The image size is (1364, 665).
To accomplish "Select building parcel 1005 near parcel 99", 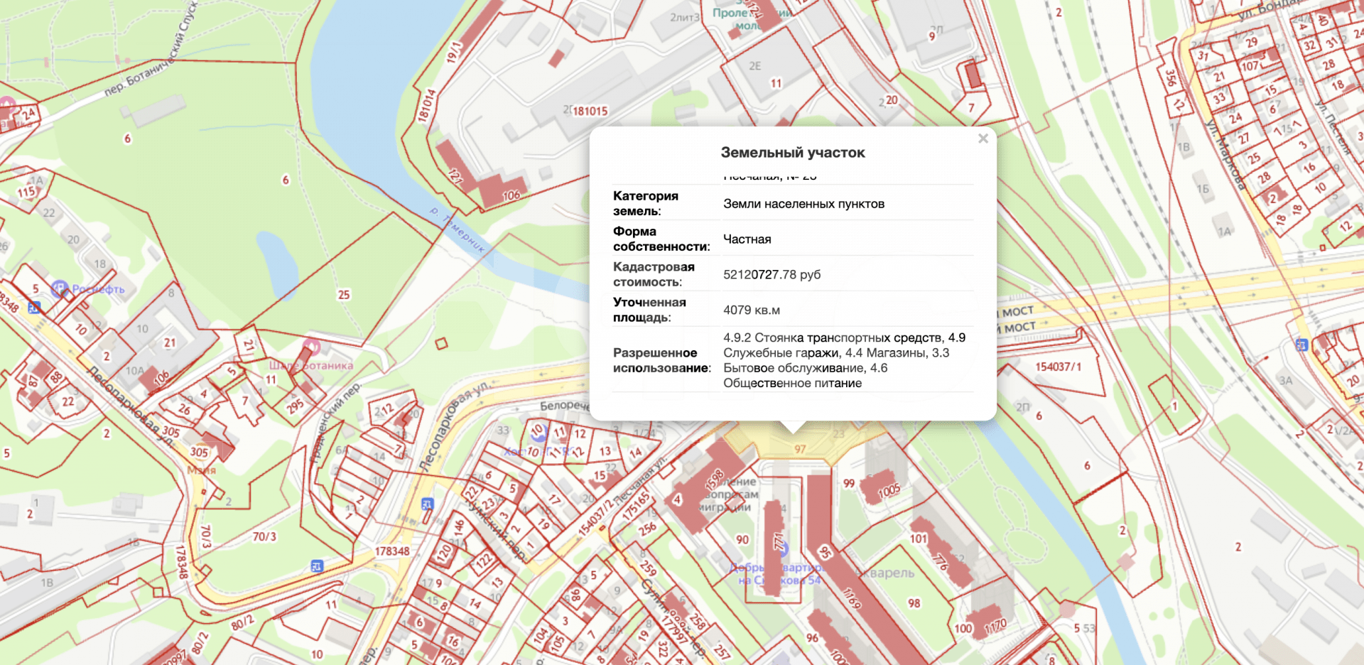I will [x=889, y=489].
